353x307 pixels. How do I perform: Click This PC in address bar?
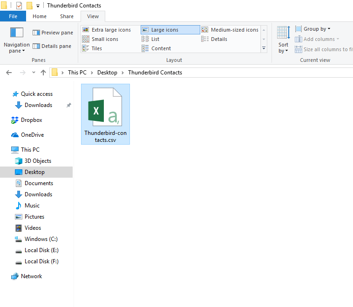coord(77,73)
